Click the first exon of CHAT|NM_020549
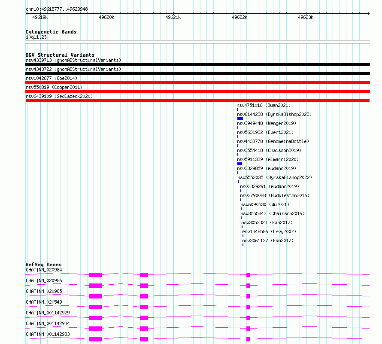 point(95,307)
